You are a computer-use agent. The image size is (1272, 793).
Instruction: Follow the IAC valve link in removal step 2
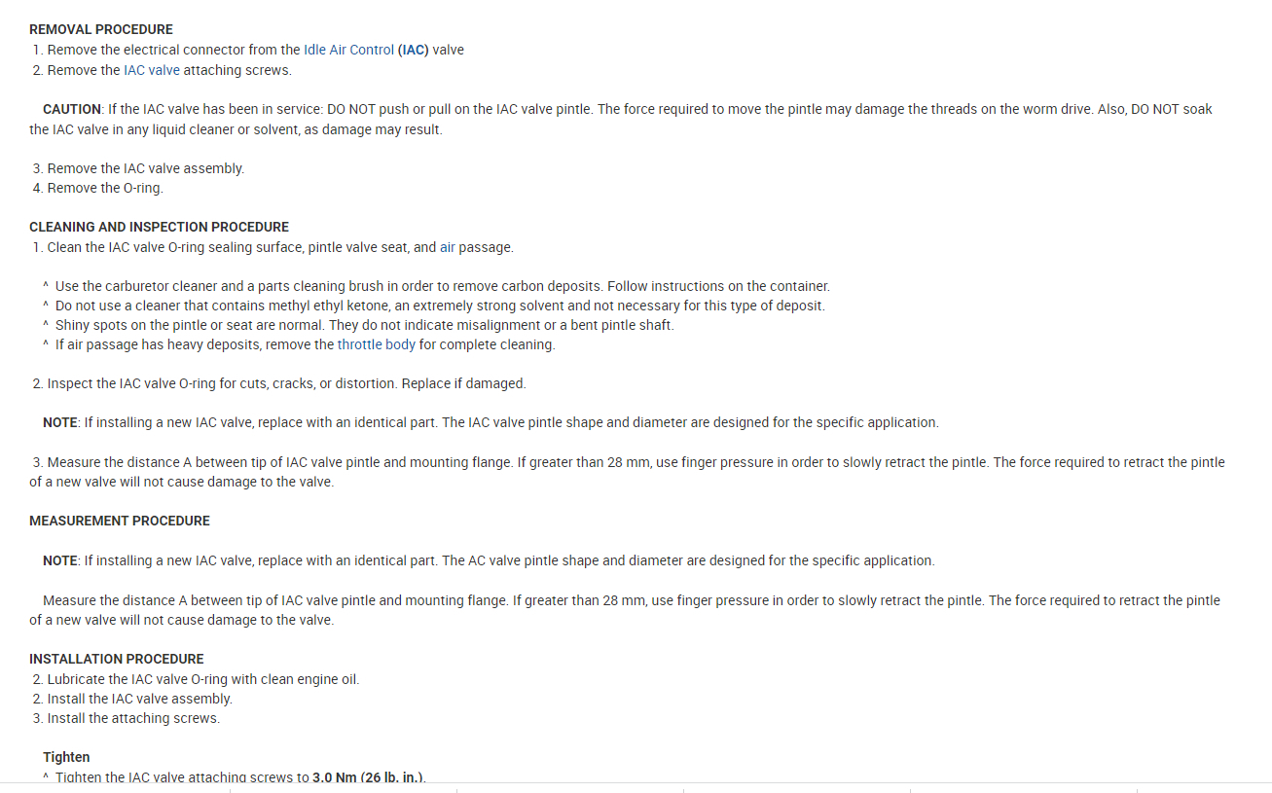pyautogui.click(x=151, y=70)
